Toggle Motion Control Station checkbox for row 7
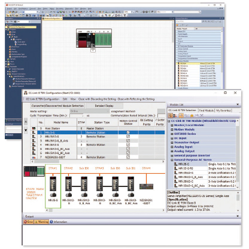Screen dimensions: 249x249 (128, 157)
